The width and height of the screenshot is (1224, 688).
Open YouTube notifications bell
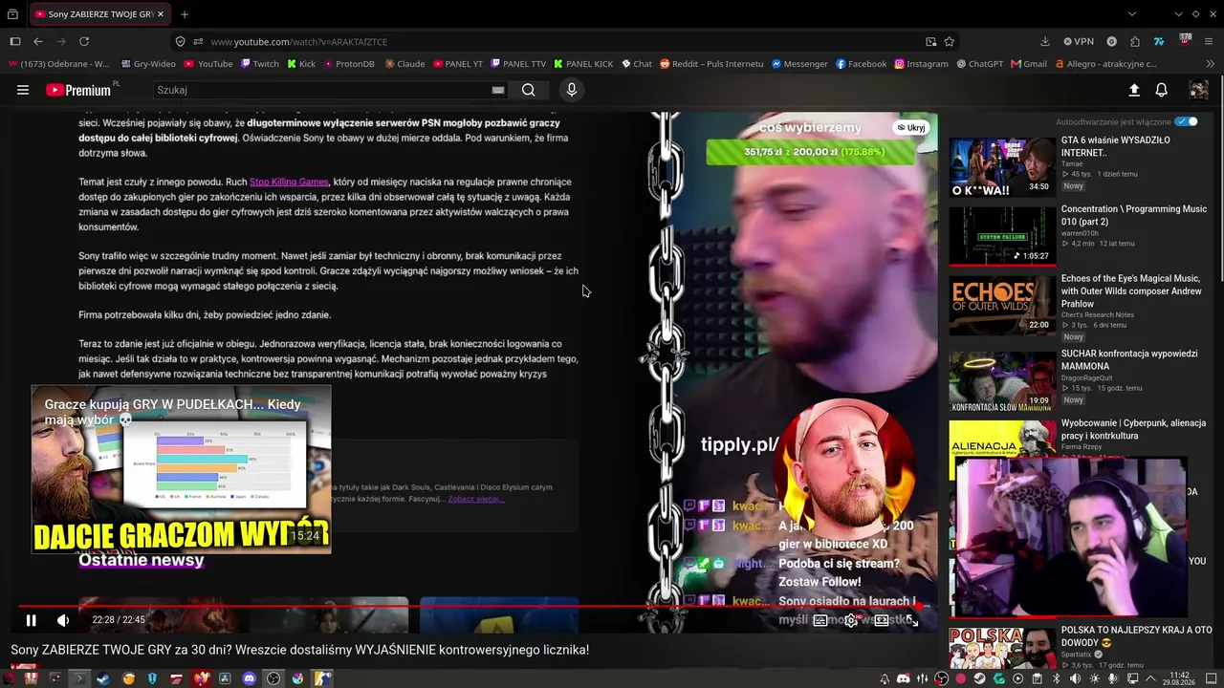pyautogui.click(x=1162, y=90)
